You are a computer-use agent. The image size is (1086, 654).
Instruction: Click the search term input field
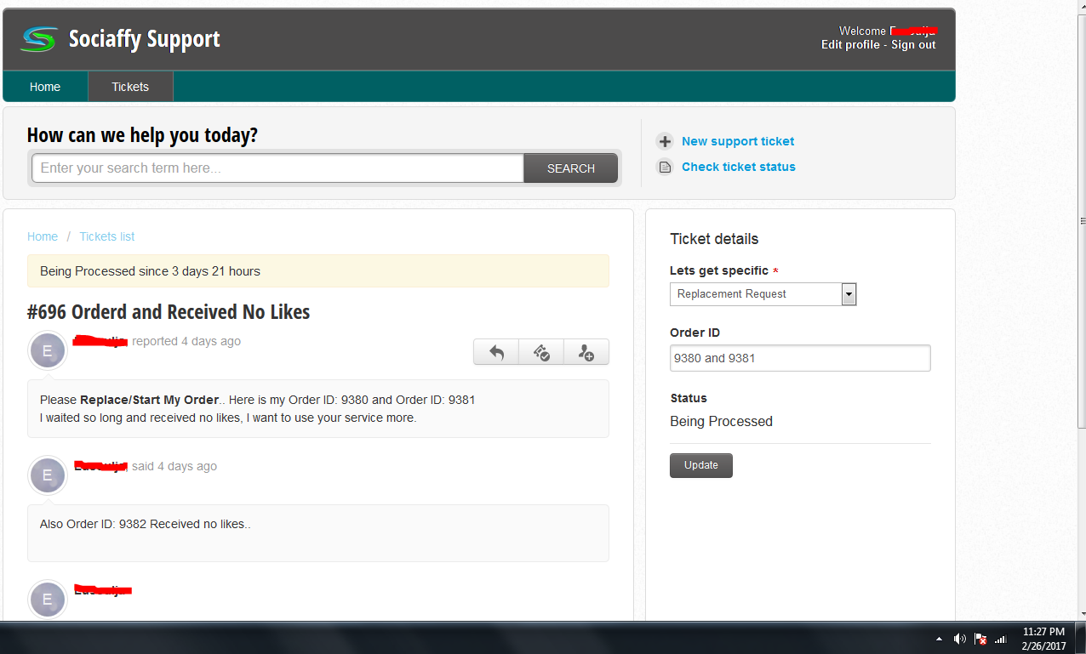point(277,168)
